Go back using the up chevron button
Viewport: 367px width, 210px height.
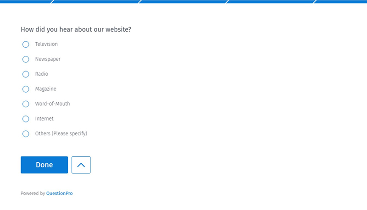[x=81, y=165]
